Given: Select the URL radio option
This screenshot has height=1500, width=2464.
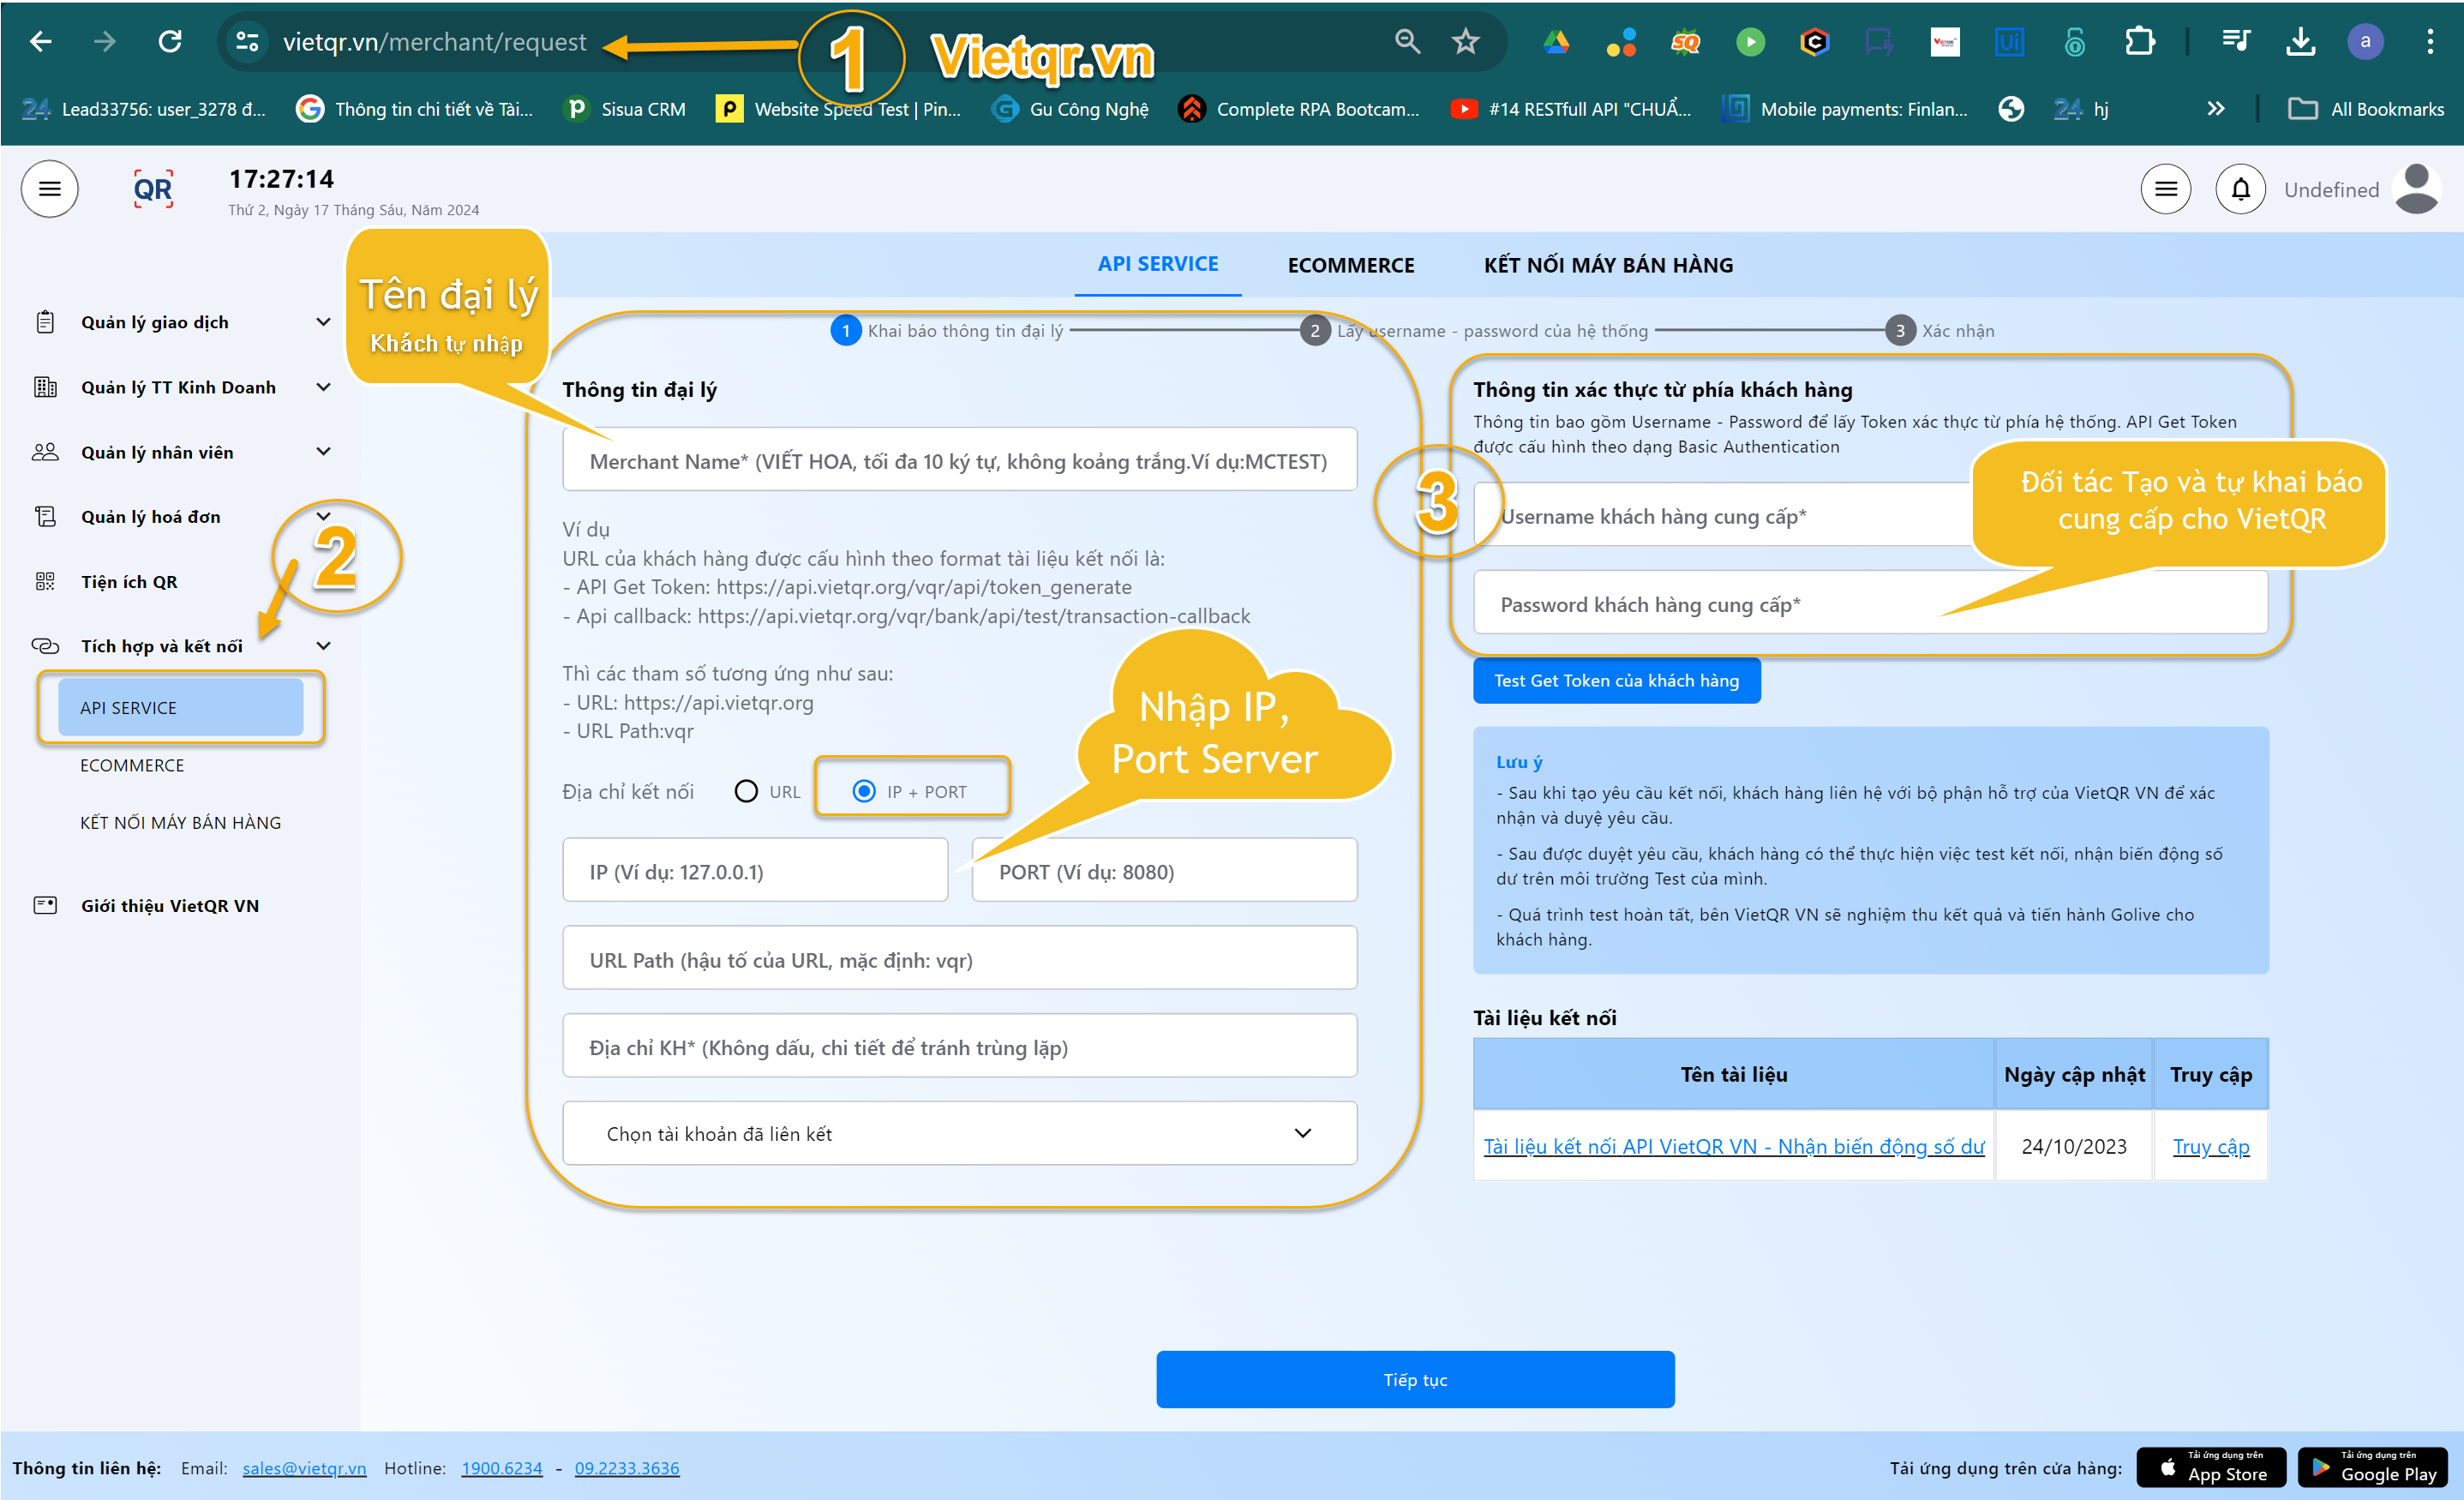Looking at the screenshot, I should click(x=746, y=791).
